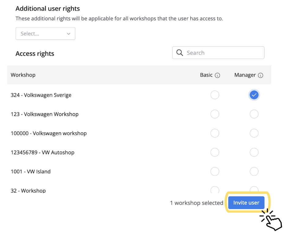Select Manager for 123456789 - VW Autoshop
This screenshot has width=287, height=236.
254,152
